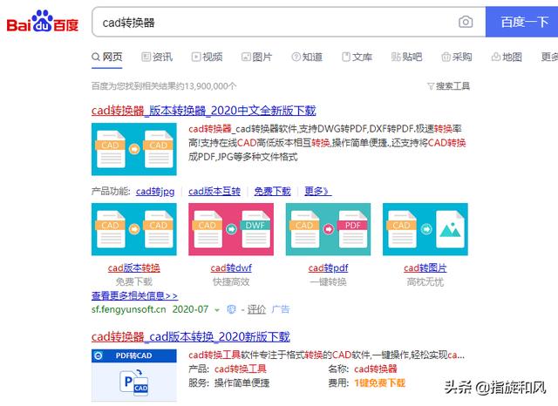Open the cad转pdf link
This screenshot has width=558, height=406.
tap(328, 268)
